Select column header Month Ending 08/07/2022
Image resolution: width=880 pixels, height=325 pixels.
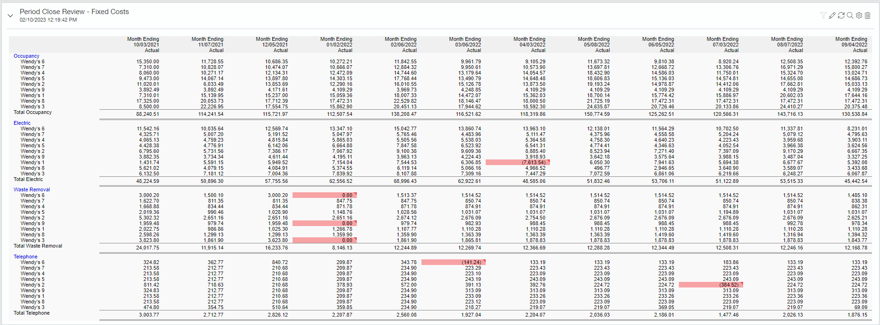787,45
